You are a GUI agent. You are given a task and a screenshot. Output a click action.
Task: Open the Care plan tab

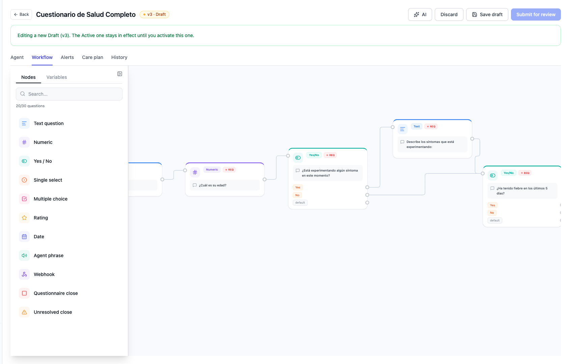click(x=92, y=57)
